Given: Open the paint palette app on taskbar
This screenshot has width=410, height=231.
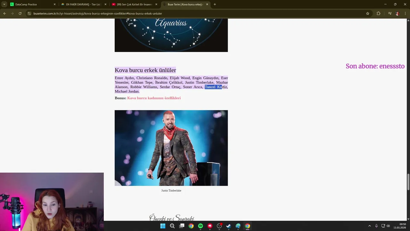Looking at the screenshot, I should tap(238, 226).
